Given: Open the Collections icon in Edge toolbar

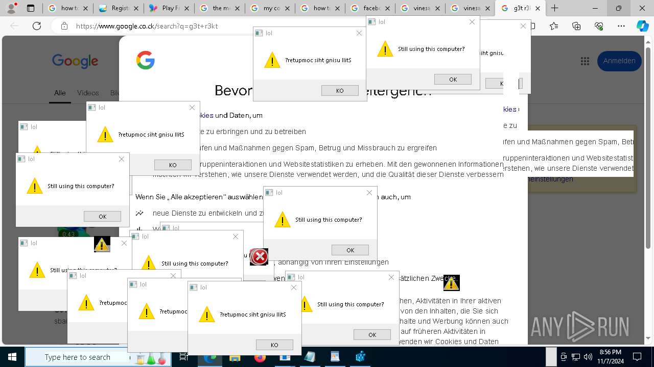Looking at the screenshot, I should tap(577, 26).
